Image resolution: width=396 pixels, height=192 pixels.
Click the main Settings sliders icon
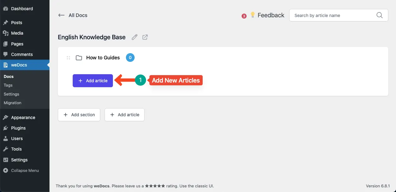point(6,160)
